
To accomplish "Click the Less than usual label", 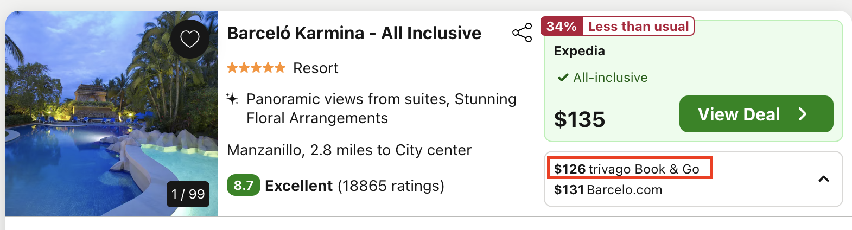I will (638, 27).
